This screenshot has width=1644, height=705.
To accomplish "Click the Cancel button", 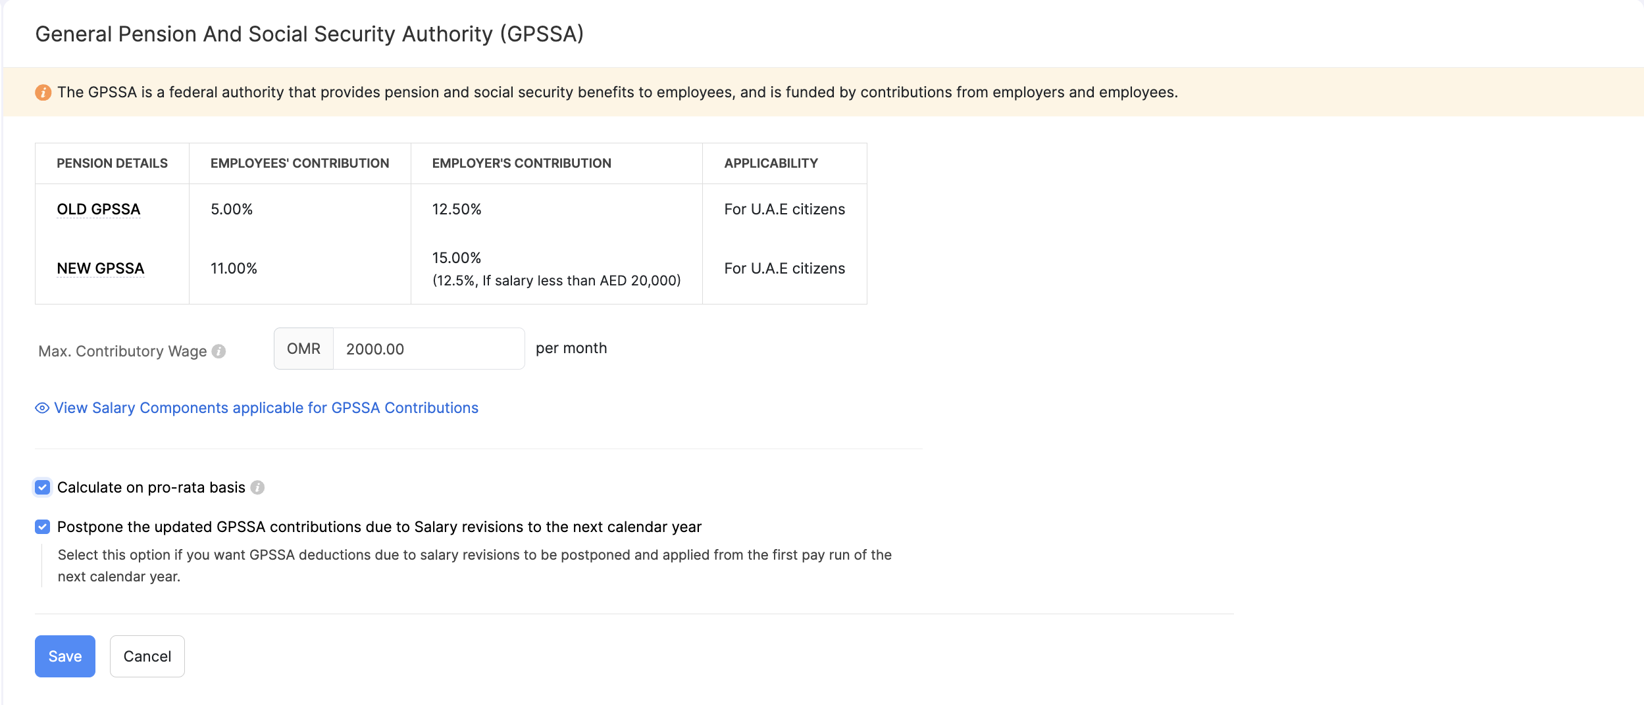I will tap(147, 656).
